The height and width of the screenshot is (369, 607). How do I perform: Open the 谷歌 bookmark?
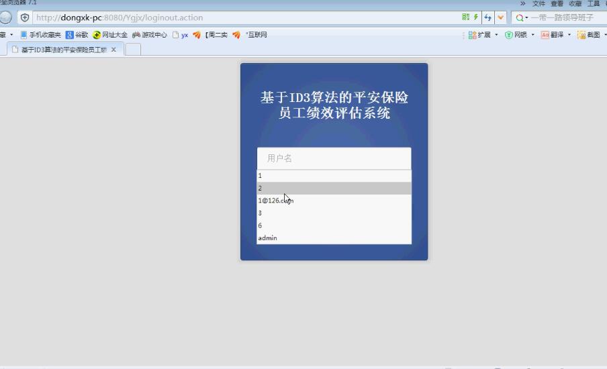[77, 35]
